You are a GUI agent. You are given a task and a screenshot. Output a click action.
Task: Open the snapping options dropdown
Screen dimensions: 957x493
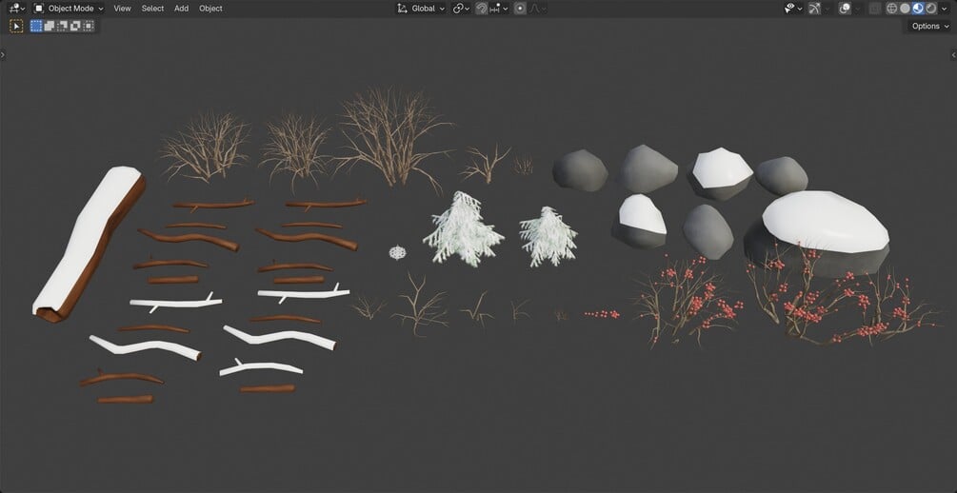click(498, 9)
